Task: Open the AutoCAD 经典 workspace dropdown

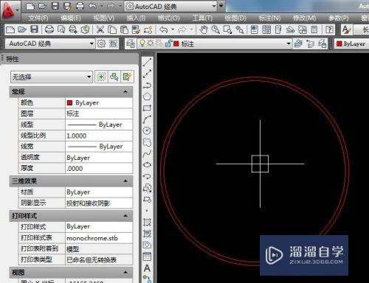Action: (x=50, y=43)
